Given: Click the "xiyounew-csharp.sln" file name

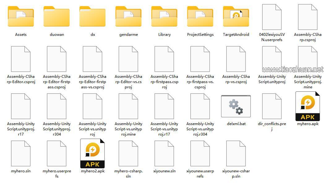Looking at the screenshot, I should (x=236, y=174).
